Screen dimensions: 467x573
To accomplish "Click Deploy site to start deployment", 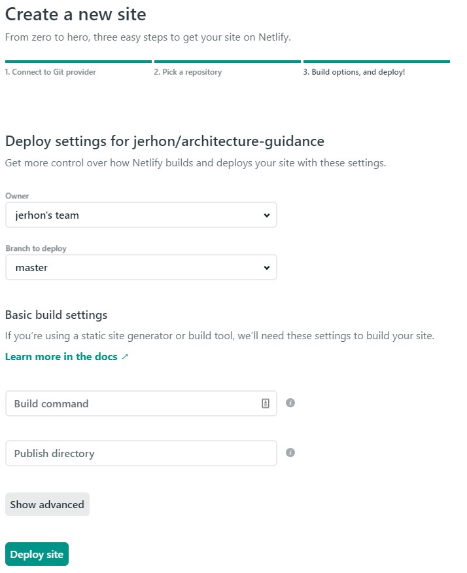I will tap(37, 554).
